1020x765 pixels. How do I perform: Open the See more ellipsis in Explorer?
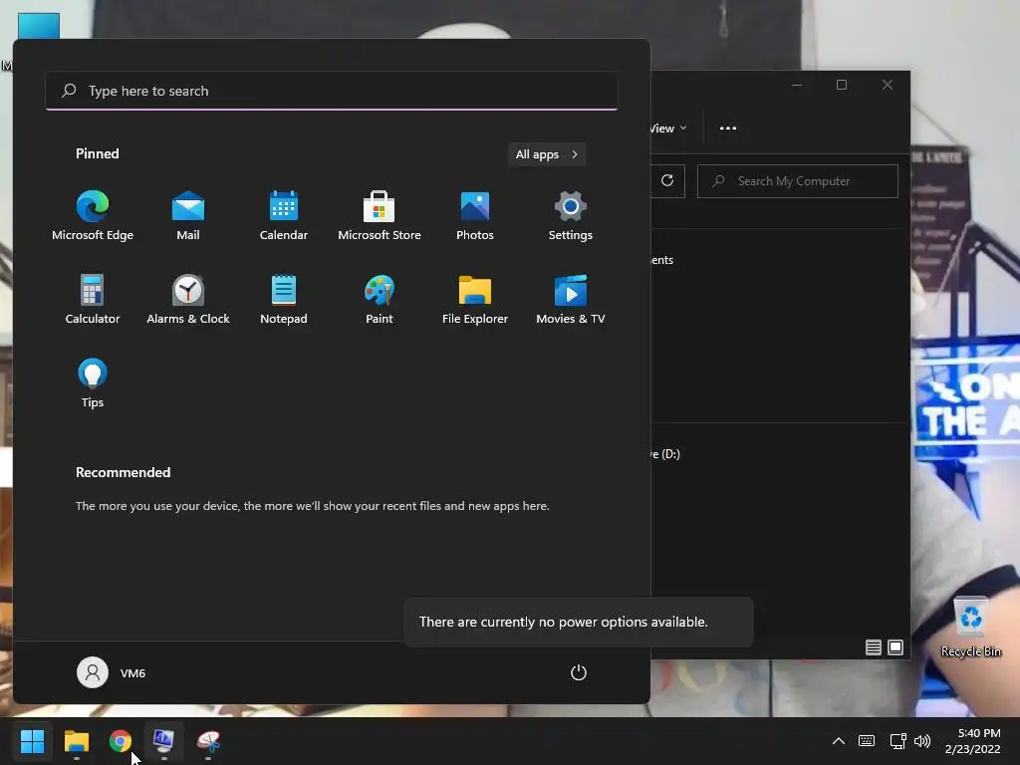point(728,128)
